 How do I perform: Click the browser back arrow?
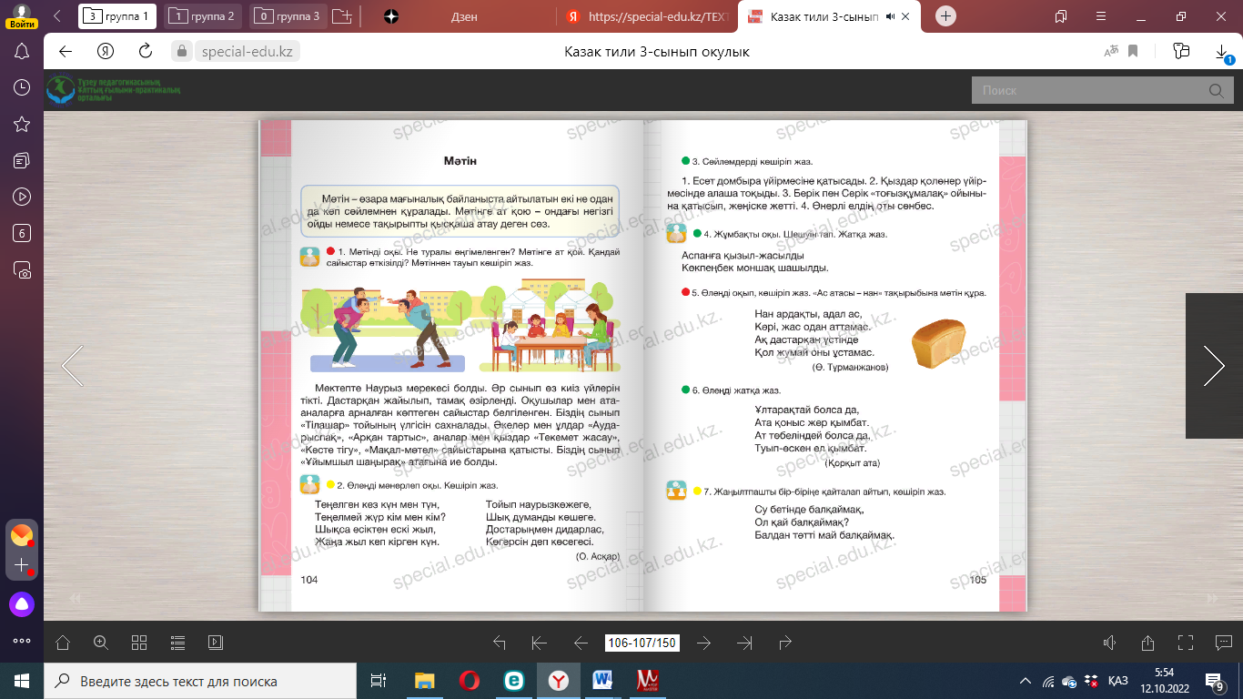(x=66, y=51)
